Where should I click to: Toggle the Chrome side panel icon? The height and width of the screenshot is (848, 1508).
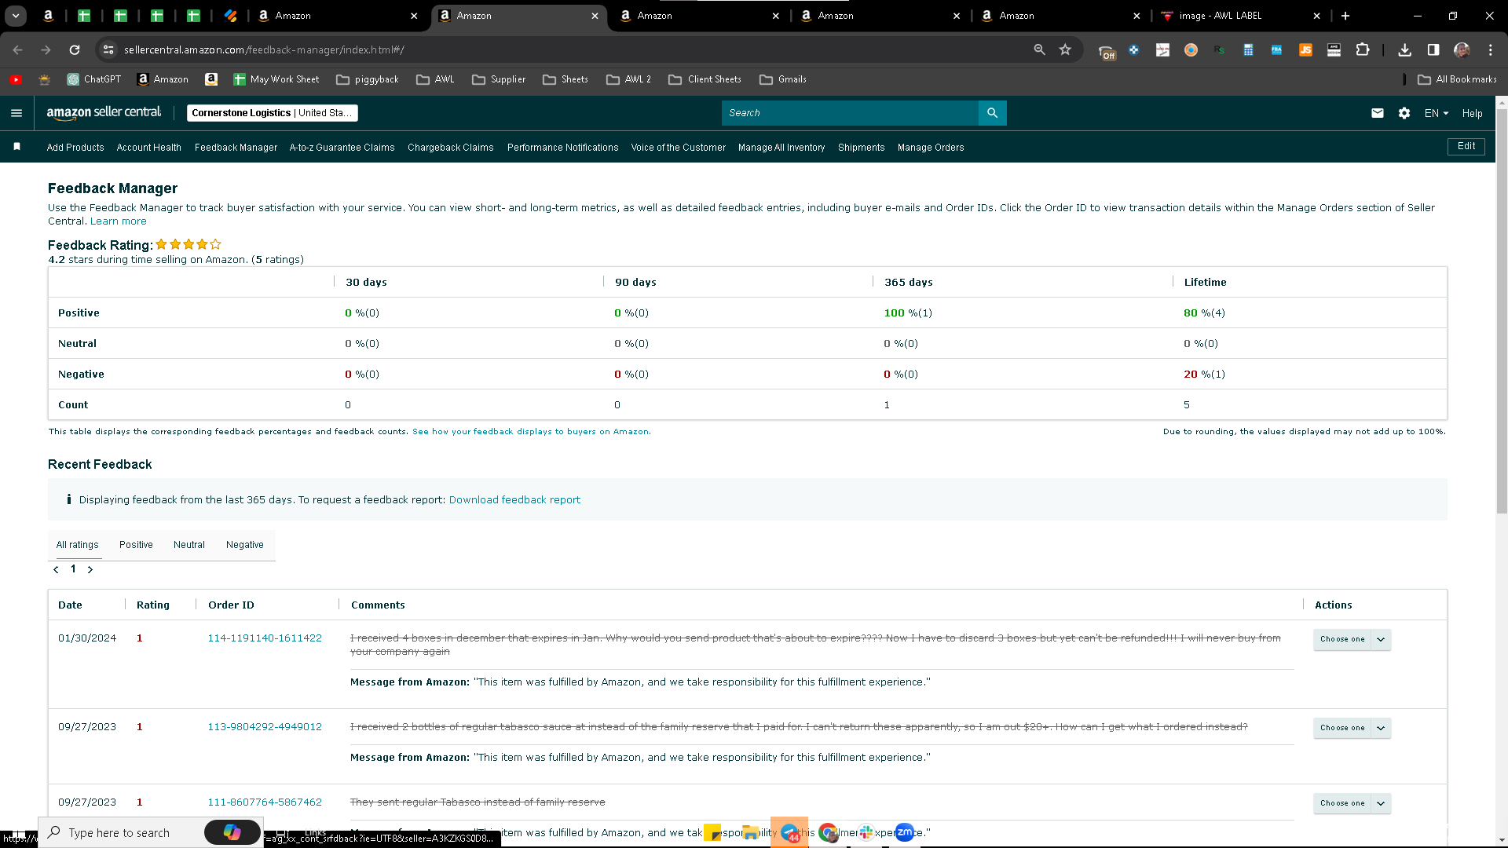(1433, 49)
